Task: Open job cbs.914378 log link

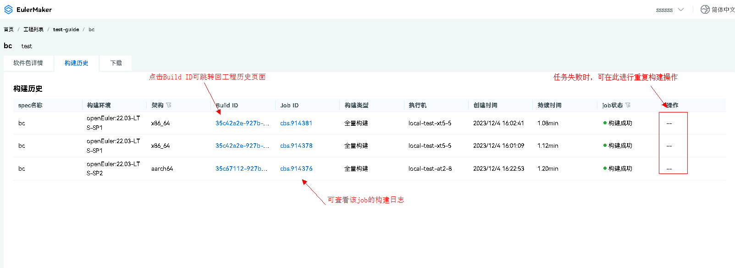Action: point(296,145)
